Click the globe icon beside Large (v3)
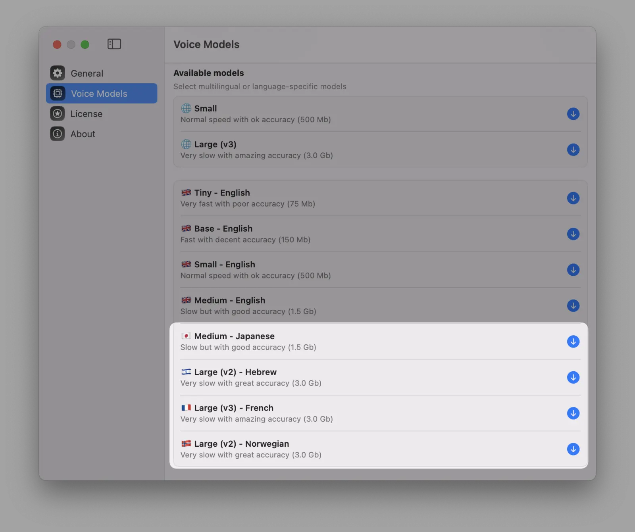 186,144
